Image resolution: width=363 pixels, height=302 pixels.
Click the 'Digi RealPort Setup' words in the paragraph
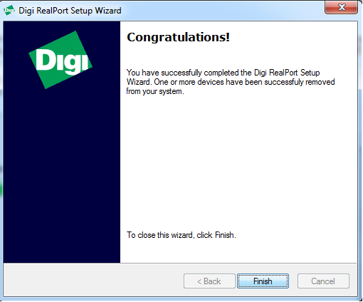click(x=287, y=73)
